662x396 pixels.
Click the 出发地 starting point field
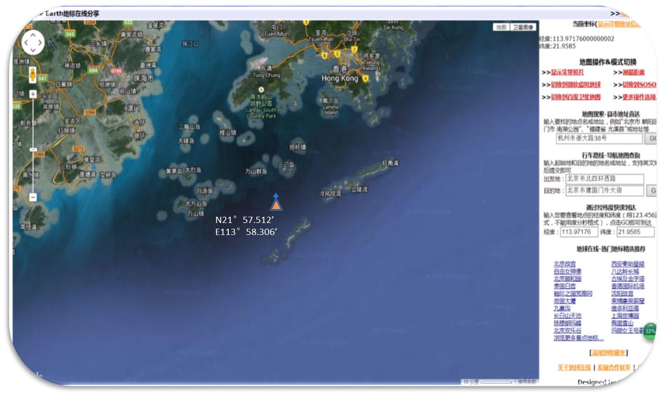(x=604, y=179)
